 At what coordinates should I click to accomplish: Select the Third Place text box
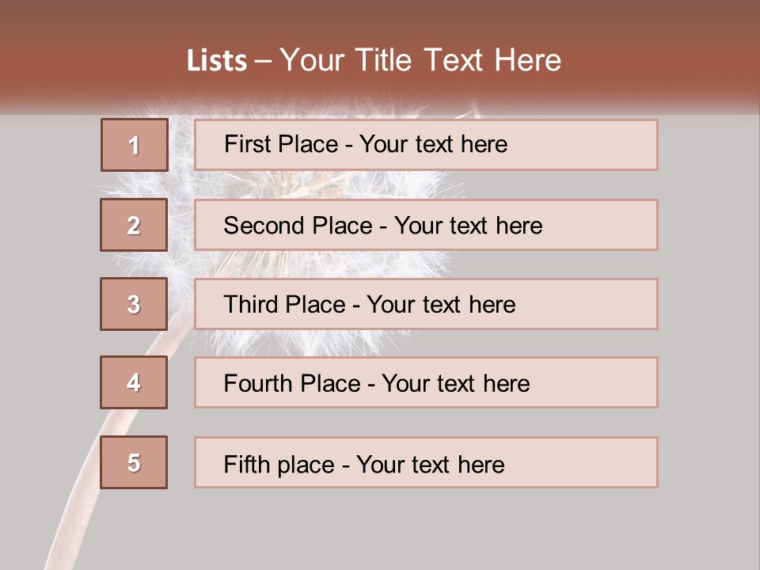[x=426, y=304]
